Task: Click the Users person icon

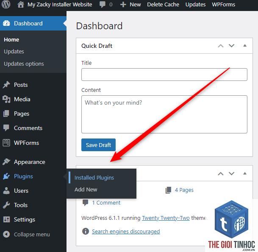Action: coord(6,191)
